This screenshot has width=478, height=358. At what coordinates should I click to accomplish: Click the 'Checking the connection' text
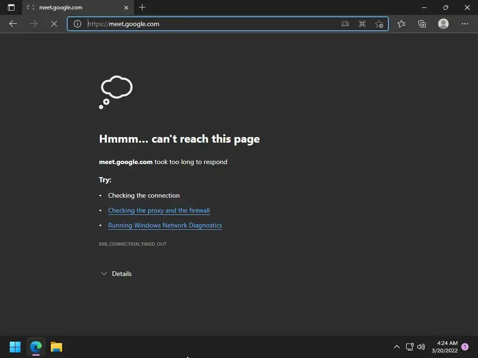point(144,195)
